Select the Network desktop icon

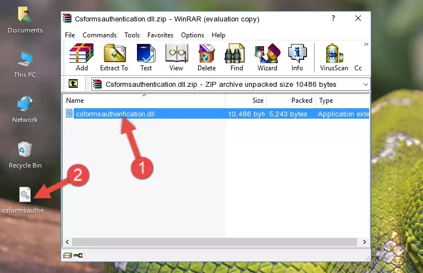pyautogui.click(x=25, y=109)
